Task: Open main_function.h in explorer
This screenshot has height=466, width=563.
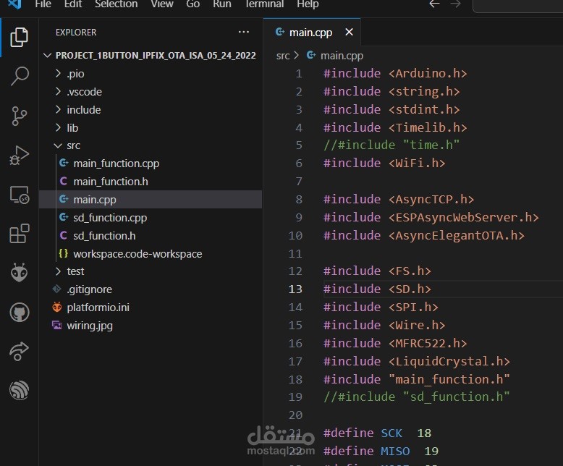Action: pyautogui.click(x=150, y=182)
